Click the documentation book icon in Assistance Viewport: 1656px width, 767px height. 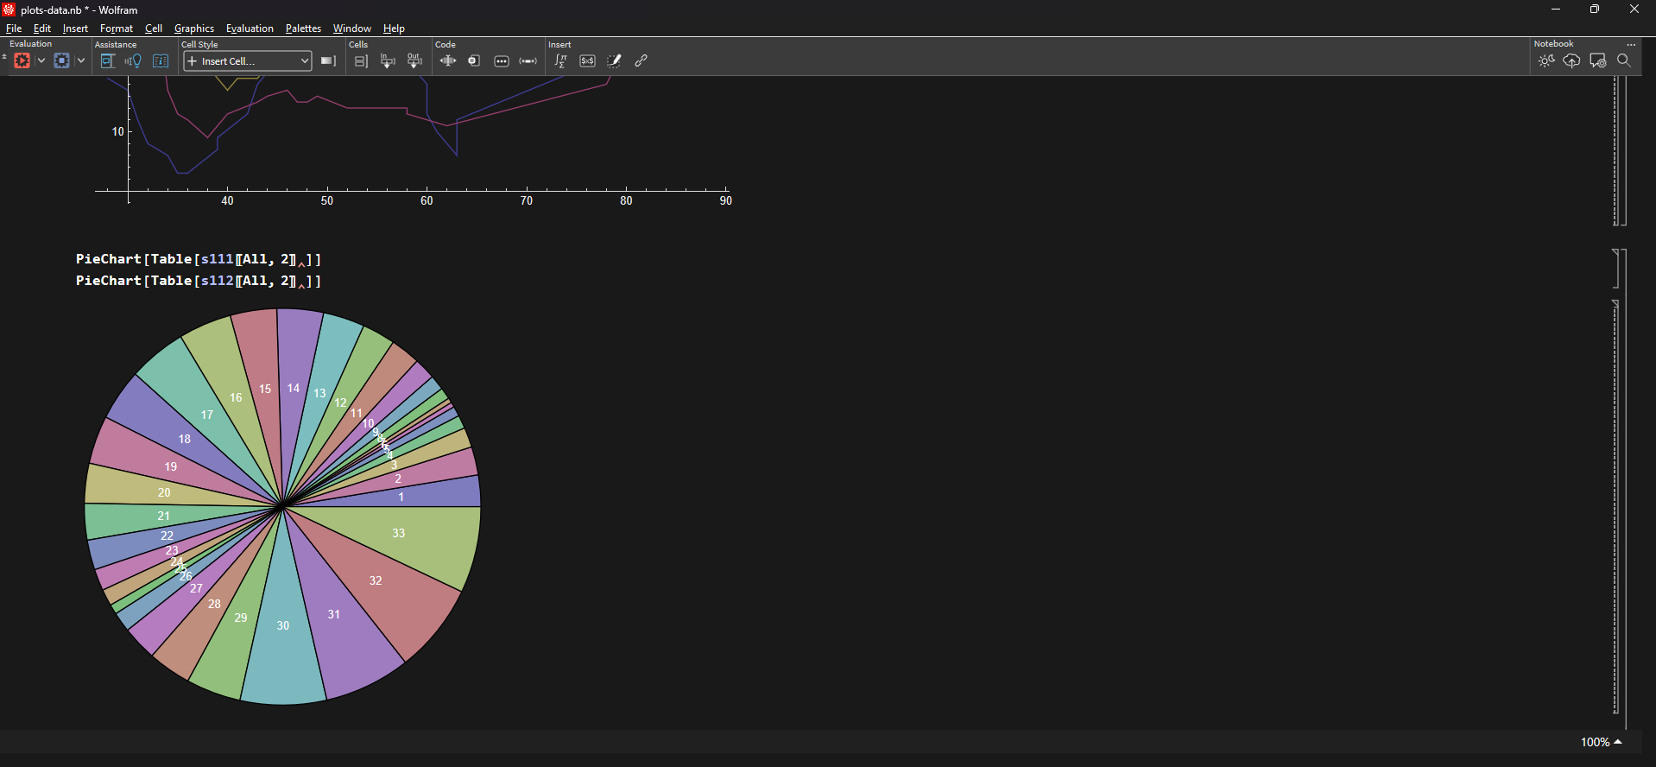pos(161,61)
